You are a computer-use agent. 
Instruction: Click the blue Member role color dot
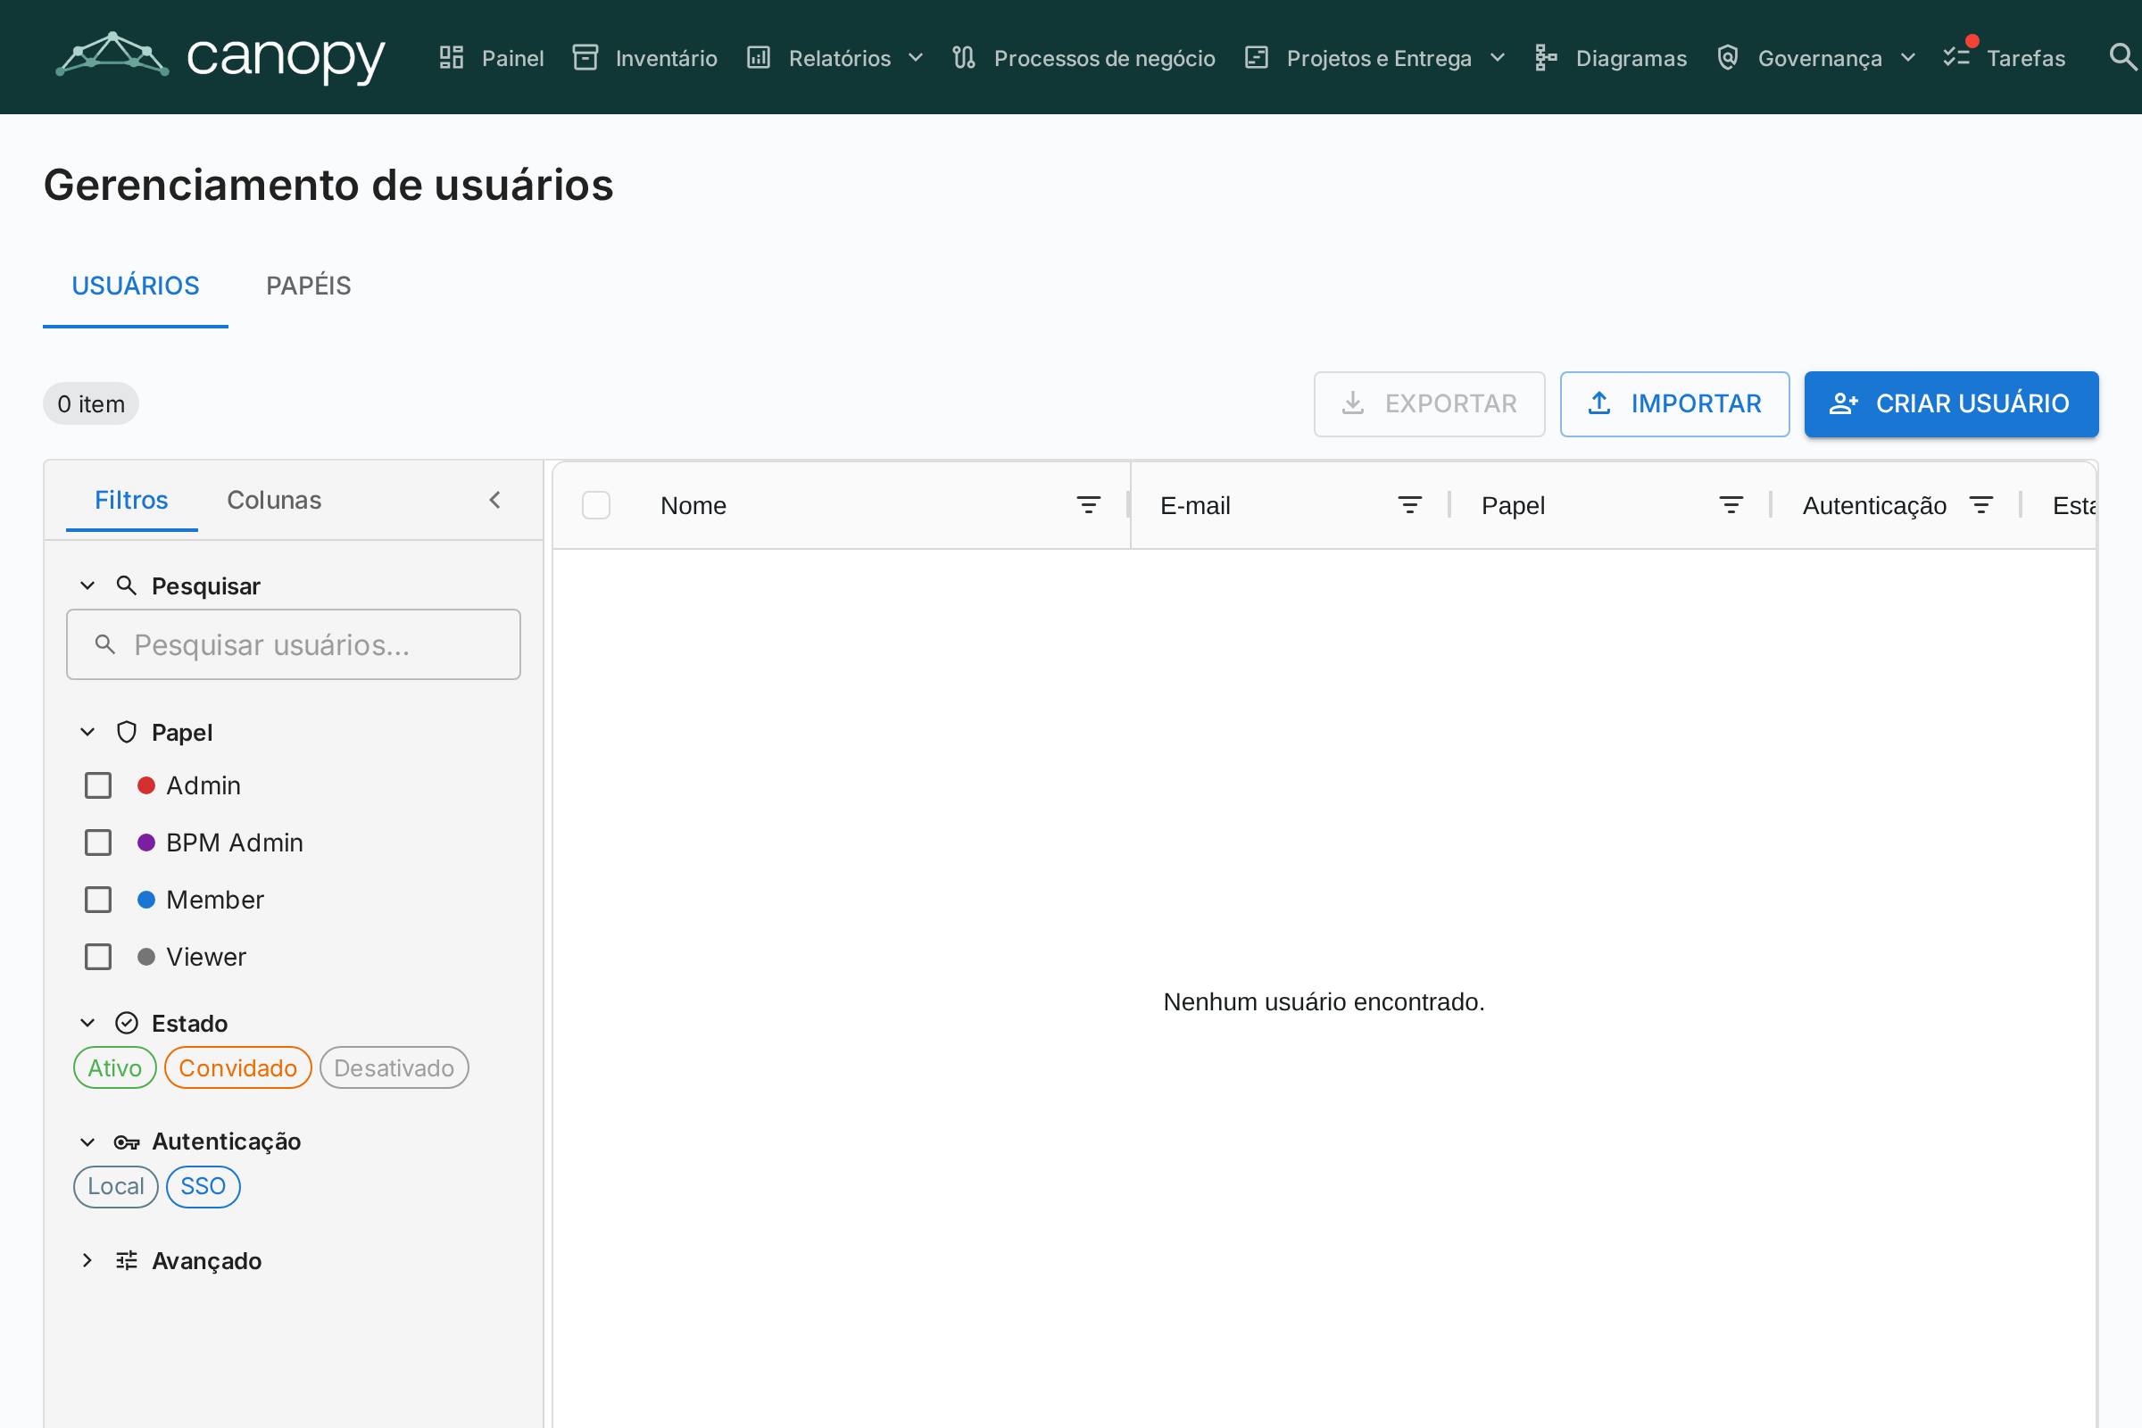145,900
